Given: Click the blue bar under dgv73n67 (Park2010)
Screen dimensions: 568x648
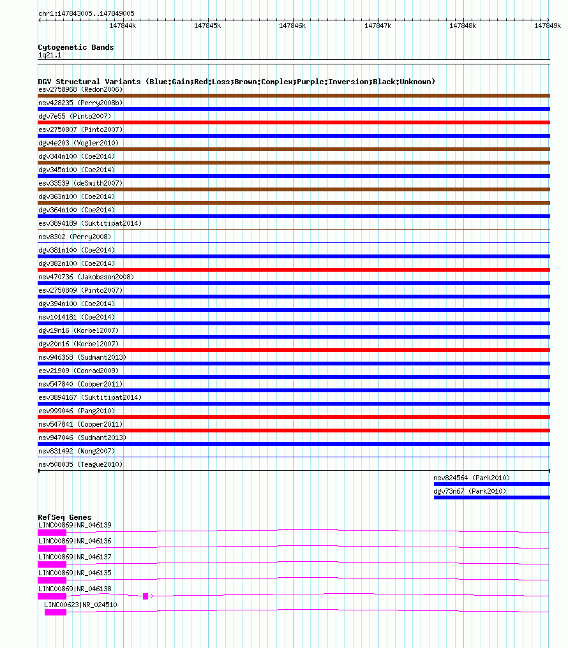Looking at the screenshot, I should pos(492,497).
